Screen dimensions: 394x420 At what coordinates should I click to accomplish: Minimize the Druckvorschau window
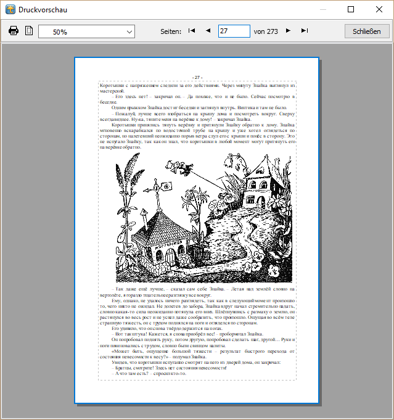(322, 10)
